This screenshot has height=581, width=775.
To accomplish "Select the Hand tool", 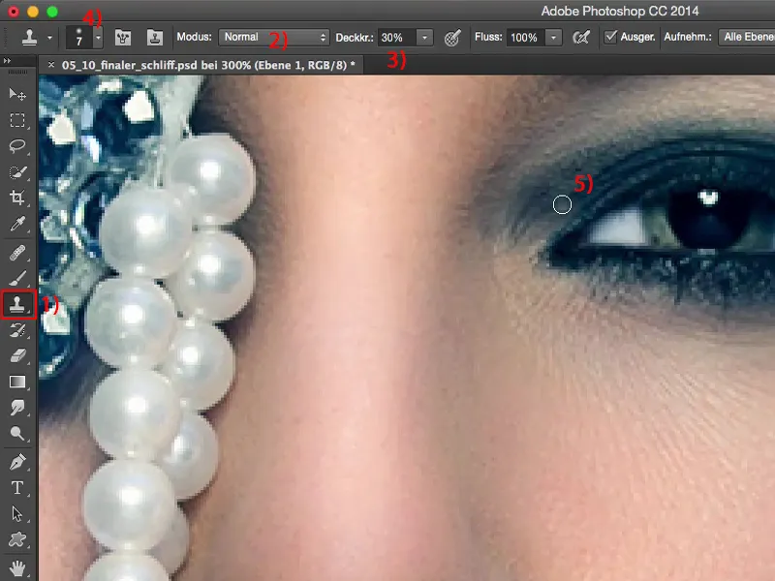I will click(x=17, y=568).
